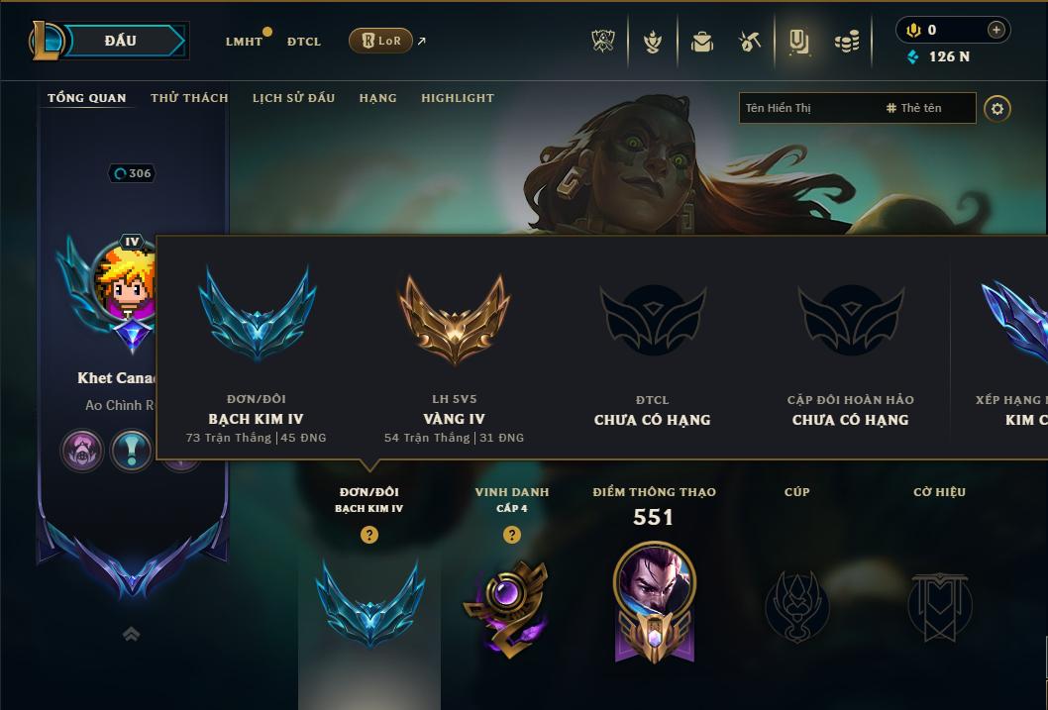This screenshot has width=1048, height=710.
Task: Go to the Highlight tab
Action: (458, 98)
